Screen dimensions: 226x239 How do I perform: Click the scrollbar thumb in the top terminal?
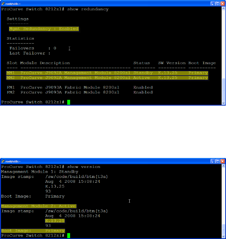click(x=223, y=90)
